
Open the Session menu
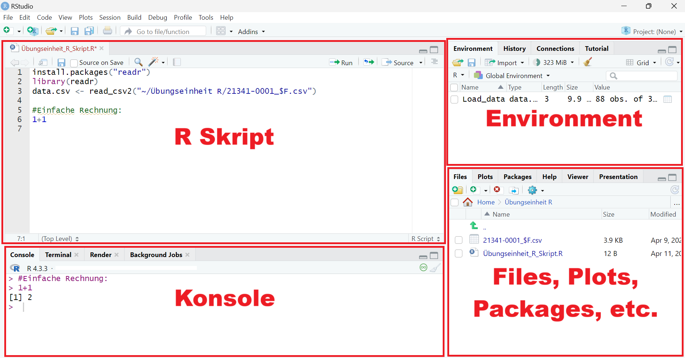[x=110, y=18]
